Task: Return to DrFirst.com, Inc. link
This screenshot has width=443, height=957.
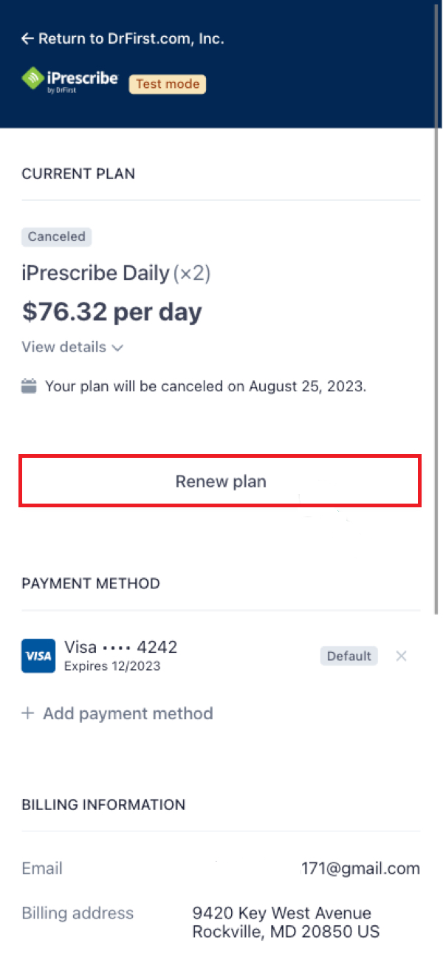Action: (131, 39)
